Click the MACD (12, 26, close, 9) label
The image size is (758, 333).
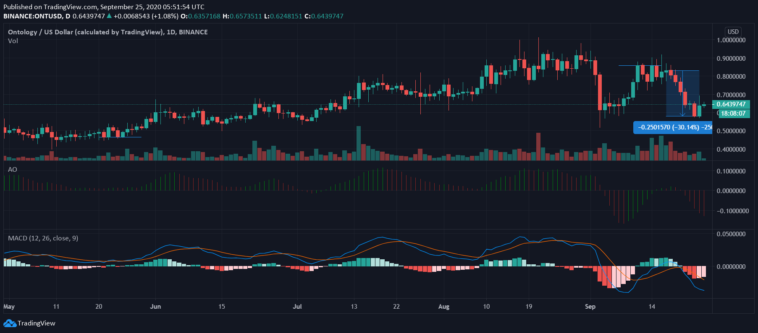click(43, 238)
